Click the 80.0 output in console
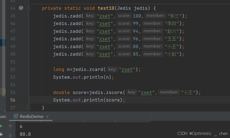 [x=25, y=134]
